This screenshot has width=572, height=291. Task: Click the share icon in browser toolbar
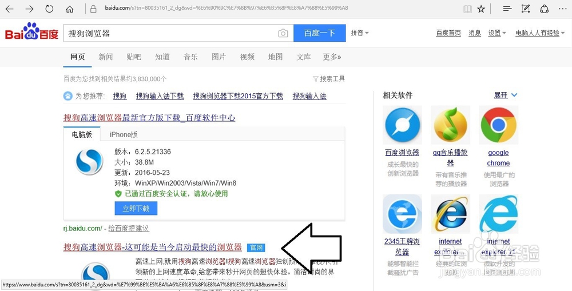(545, 9)
